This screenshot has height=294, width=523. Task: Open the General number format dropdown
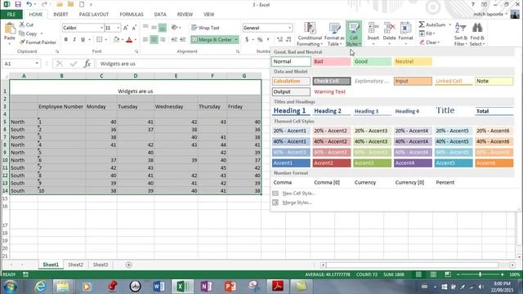[x=289, y=28]
